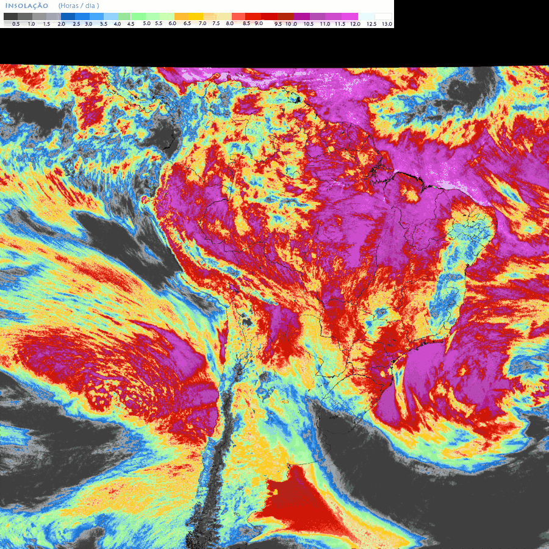The height and width of the screenshot is (549, 549).
Task: Click the '10.5' scale label
Action: pos(309,24)
